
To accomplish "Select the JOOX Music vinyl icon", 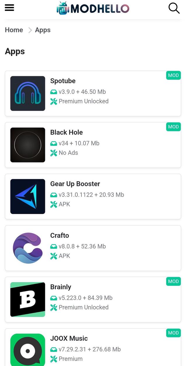I will [27, 350].
